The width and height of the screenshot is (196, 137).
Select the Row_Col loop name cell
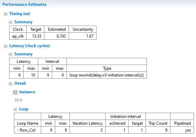28,130
